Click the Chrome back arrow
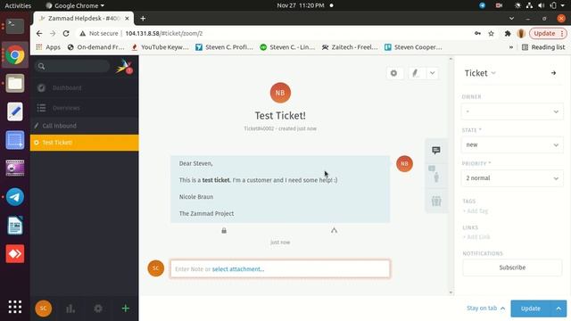Image resolution: width=571 pixels, height=321 pixels. (39, 34)
